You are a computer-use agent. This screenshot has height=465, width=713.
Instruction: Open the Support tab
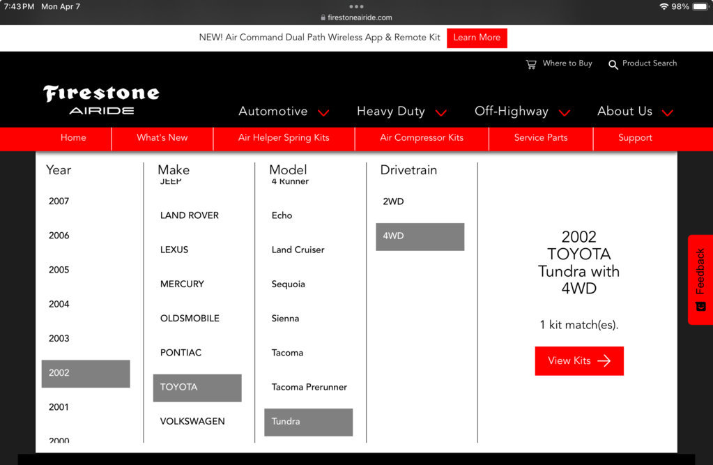coord(635,138)
